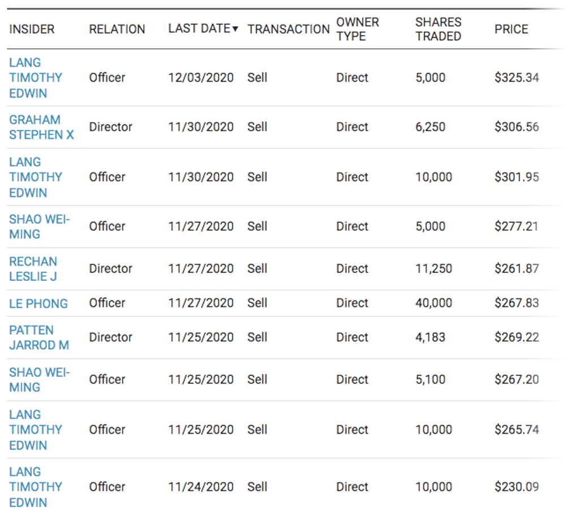Click the PRICE column header
Image resolution: width=567 pixels, height=514 pixels.
(x=511, y=29)
